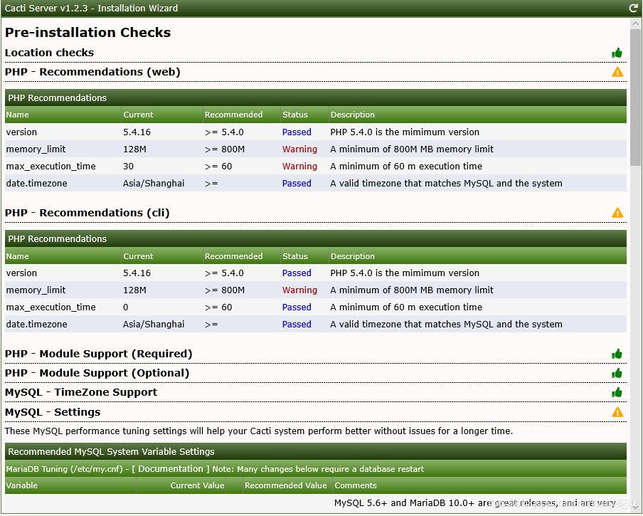Click warning icon beside PHP Recommendations (cli)
This screenshot has height=516, width=643.
[617, 213]
